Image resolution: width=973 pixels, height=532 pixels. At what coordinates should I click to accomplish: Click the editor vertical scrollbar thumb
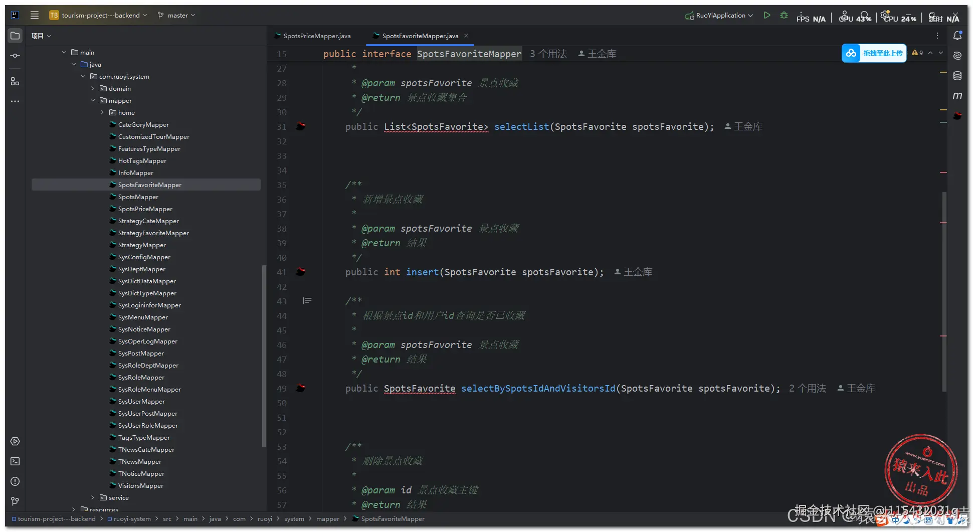click(x=944, y=291)
